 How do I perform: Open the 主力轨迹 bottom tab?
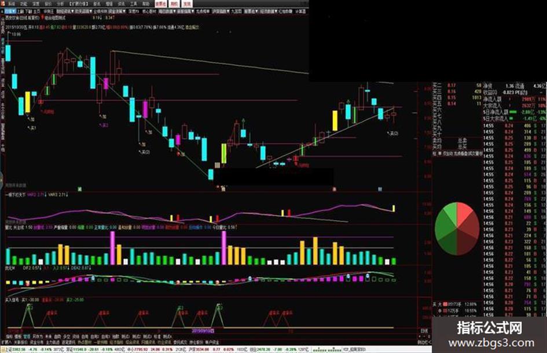(x=53, y=342)
